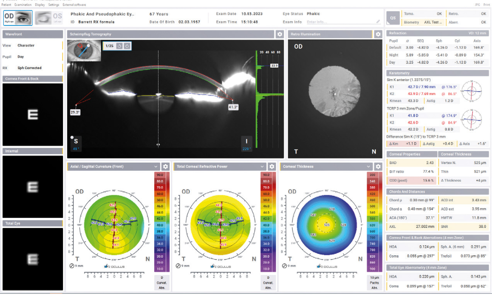492x297 pixels.
Task: Expand the Corneal Thickness map dropdown
Action: coord(369,166)
